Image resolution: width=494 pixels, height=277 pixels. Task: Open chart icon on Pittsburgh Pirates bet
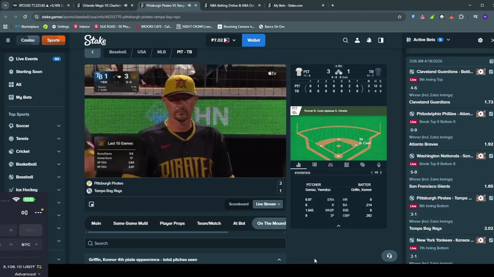[491, 198]
